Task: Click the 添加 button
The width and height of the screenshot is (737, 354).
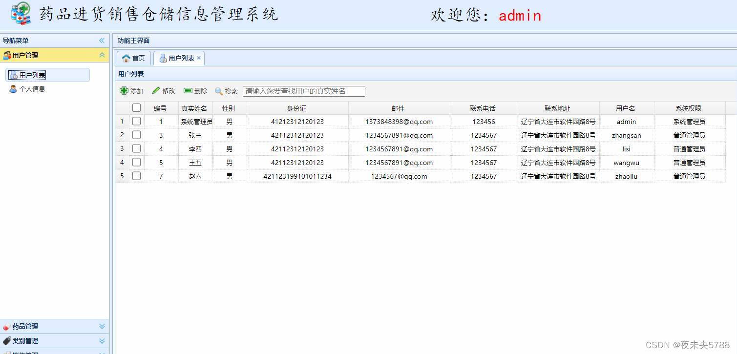Action: [x=132, y=91]
